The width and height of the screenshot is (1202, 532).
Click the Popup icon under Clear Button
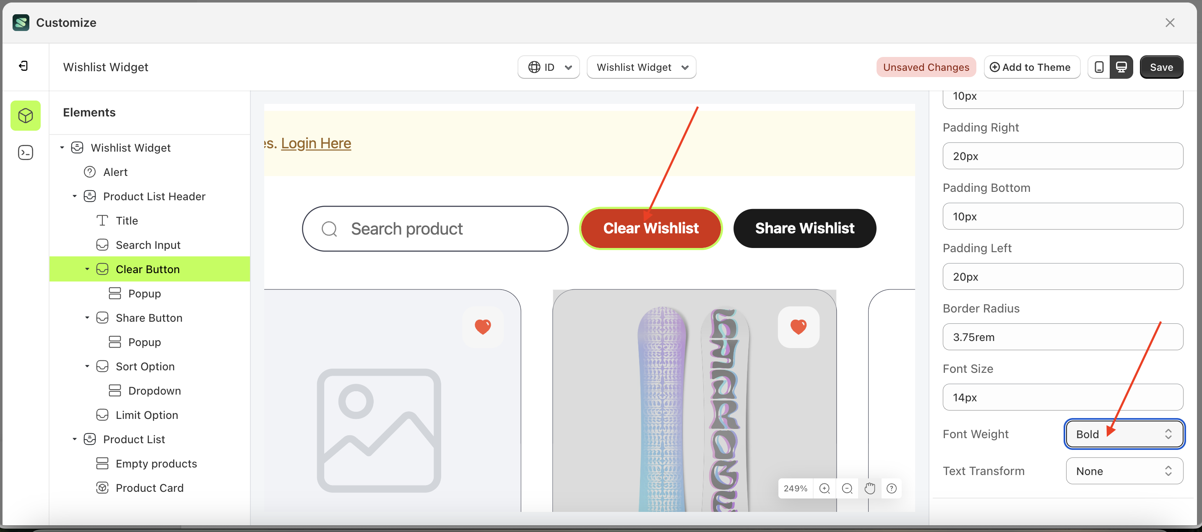pyautogui.click(x=114, y=293)
